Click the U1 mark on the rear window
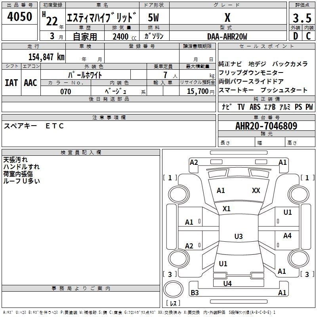The height and width of the screenshot is (317, 317). (x=223, y=264)
